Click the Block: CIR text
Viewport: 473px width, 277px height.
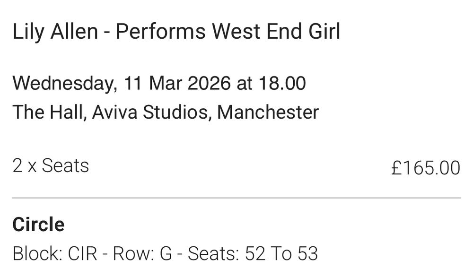coord(54,254)
